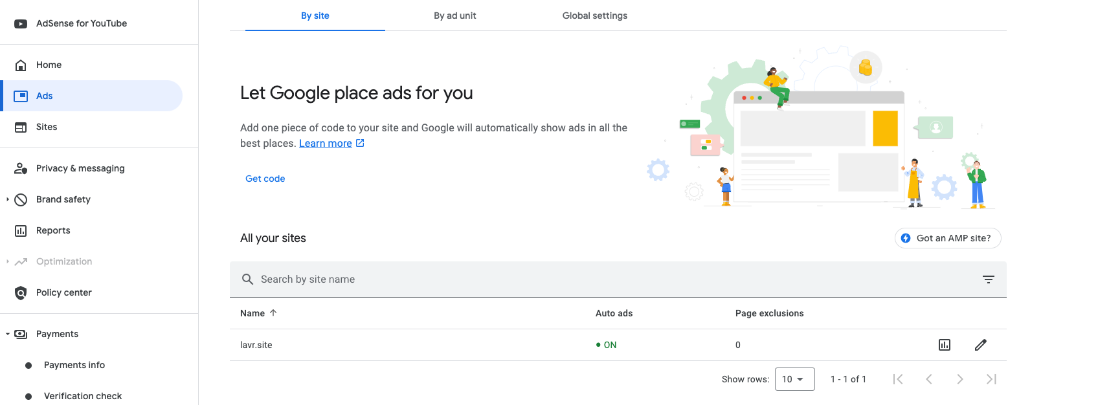Open the Show rows dropdown
Image resolution: width=1109 pixels, height=405 pixels.
tap(794, 379)
